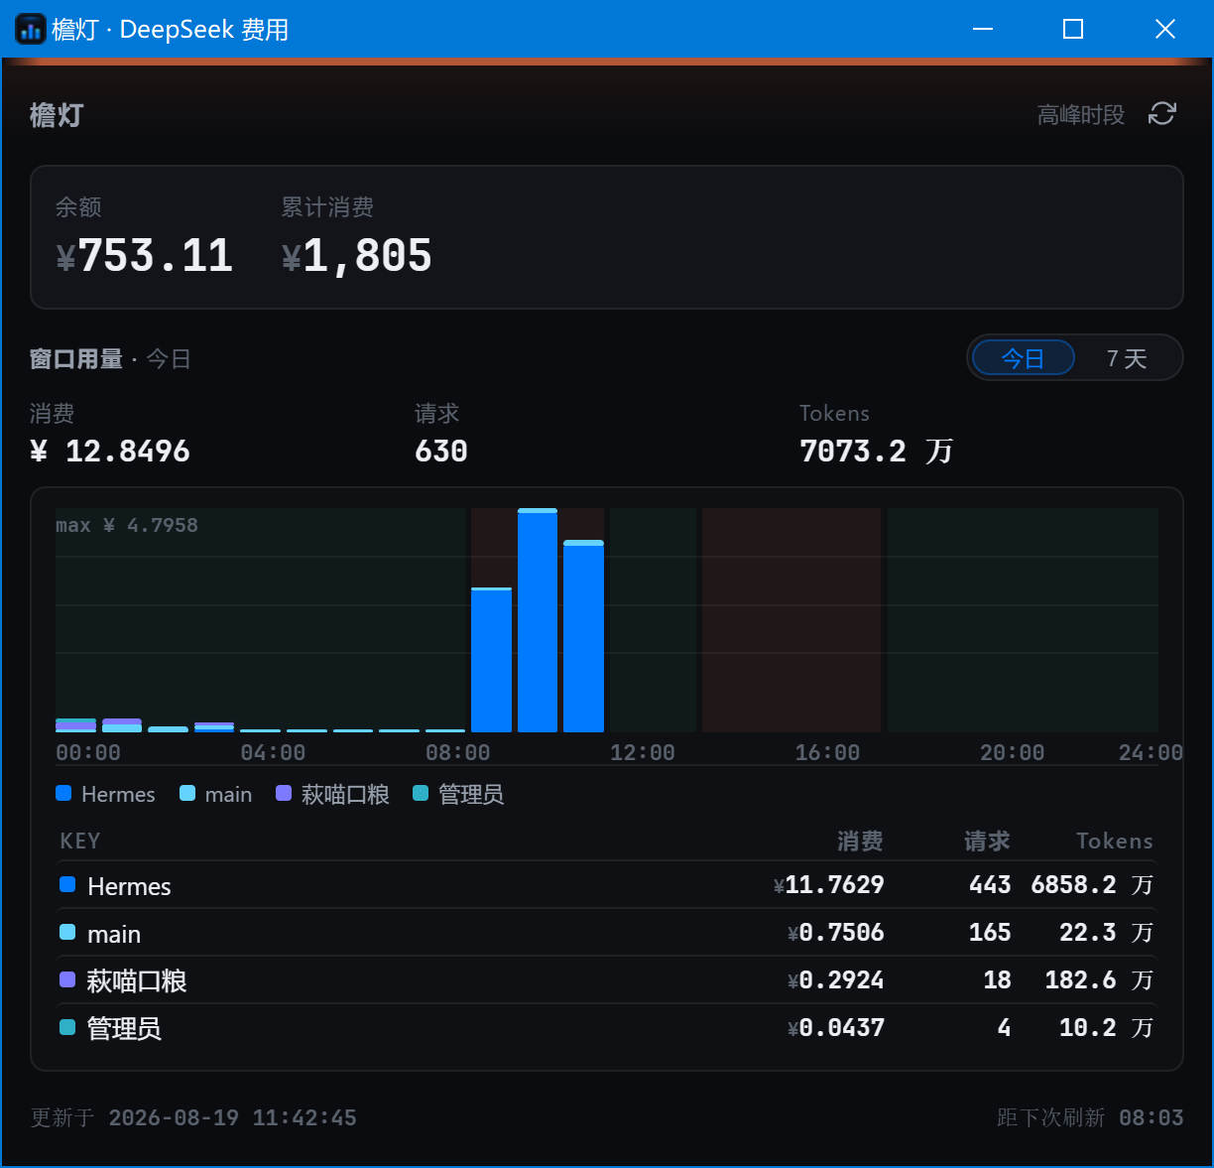Click the total tokens 7073.2 万
The image size is (1214, 1168).
coord(877,452)
